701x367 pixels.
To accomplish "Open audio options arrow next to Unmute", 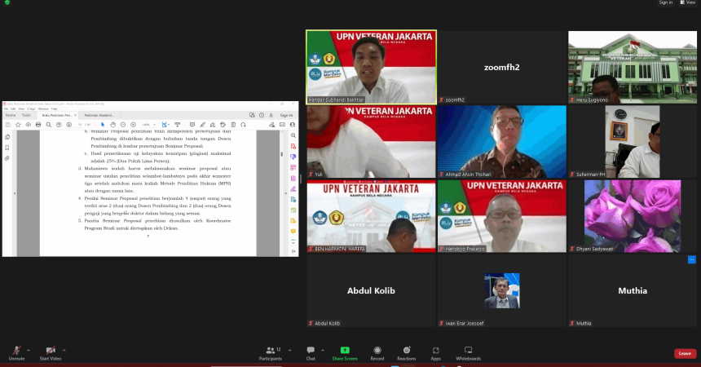I will click(29, 351).
